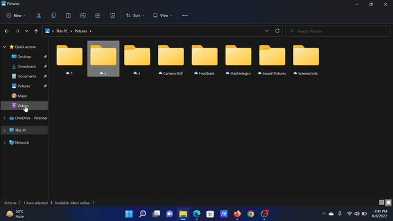Open taskbar Search magnifier
The width and height of the screenshot is (393, 221).
point(142,214)
